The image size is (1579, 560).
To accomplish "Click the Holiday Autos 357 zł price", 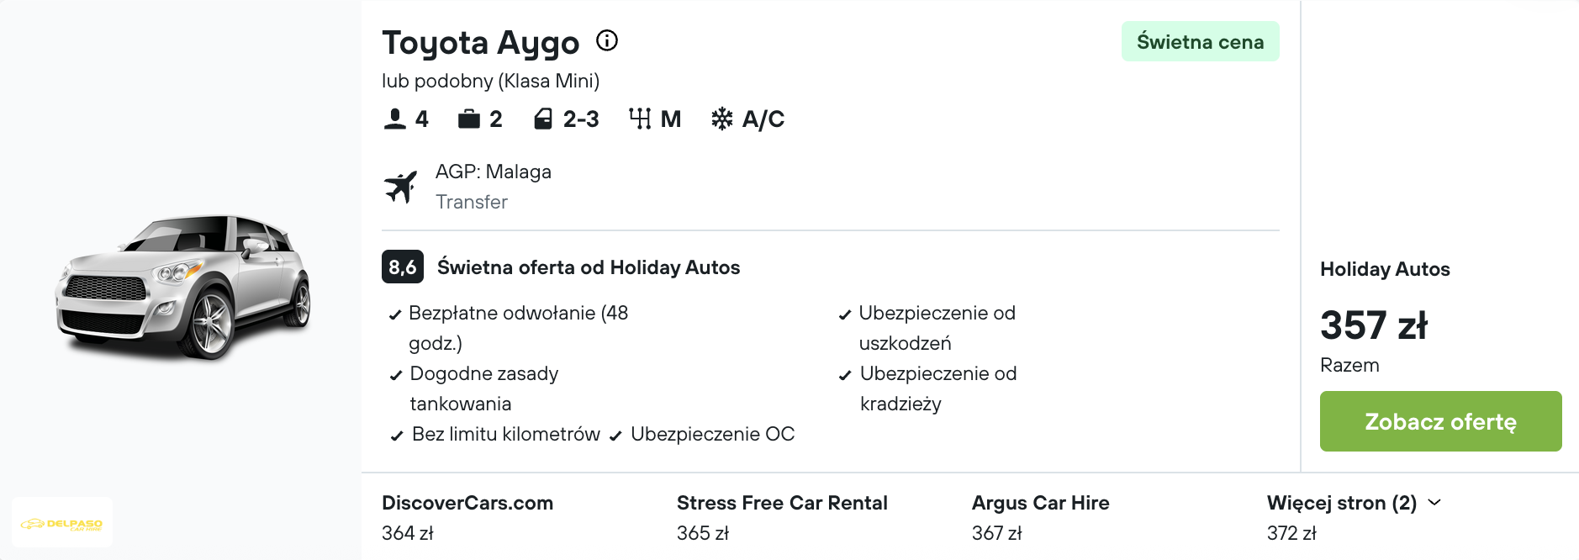I will tap(1374, 325).
